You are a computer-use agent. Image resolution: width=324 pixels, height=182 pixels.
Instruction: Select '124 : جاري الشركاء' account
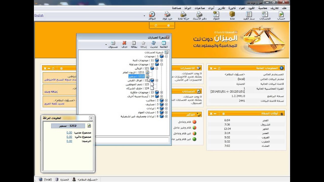pyautogui.click(x=138, y=88)
